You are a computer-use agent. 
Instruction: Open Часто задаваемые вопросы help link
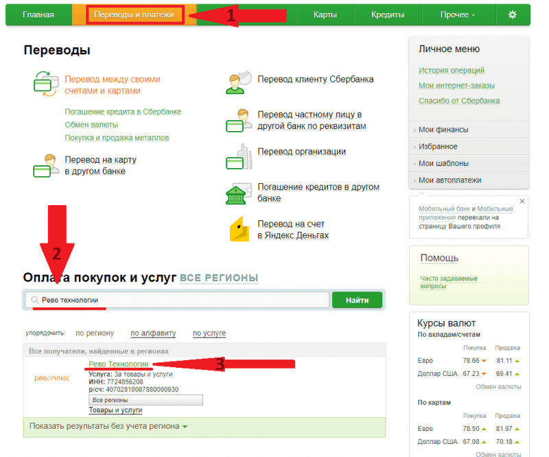point(449,282)
